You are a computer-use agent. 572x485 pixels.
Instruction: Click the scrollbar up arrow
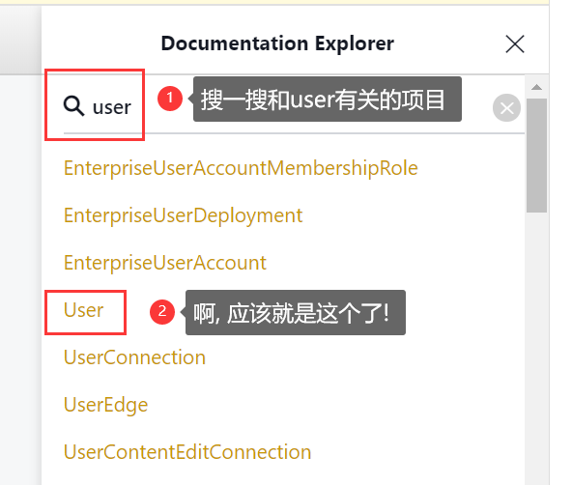[x=536, y=87]
